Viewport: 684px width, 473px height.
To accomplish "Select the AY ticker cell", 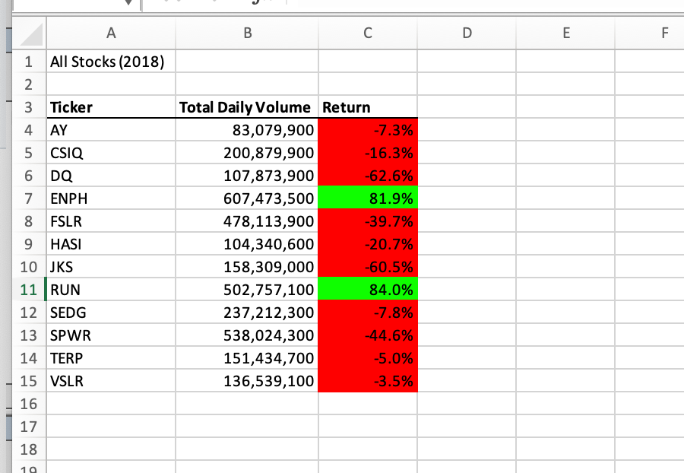I will (111, 130).
